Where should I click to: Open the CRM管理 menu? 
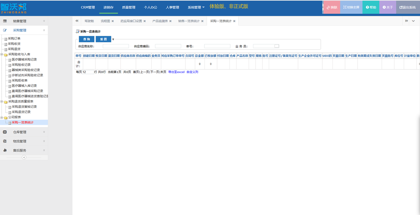(88, 7)
